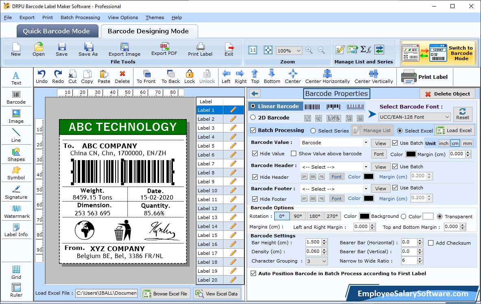Enable Show Value above barcode

[293, 154]
